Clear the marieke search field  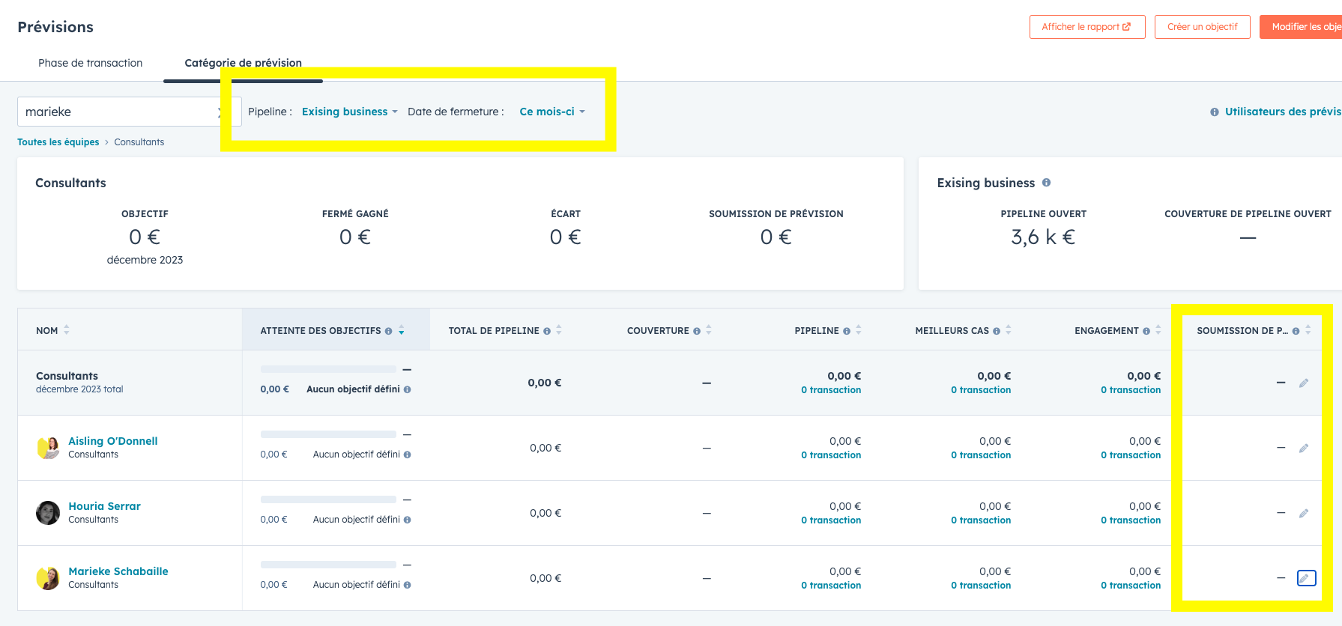(x=220, y=112)
